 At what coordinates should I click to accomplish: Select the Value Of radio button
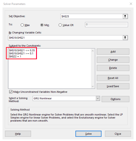pos(60,25)
